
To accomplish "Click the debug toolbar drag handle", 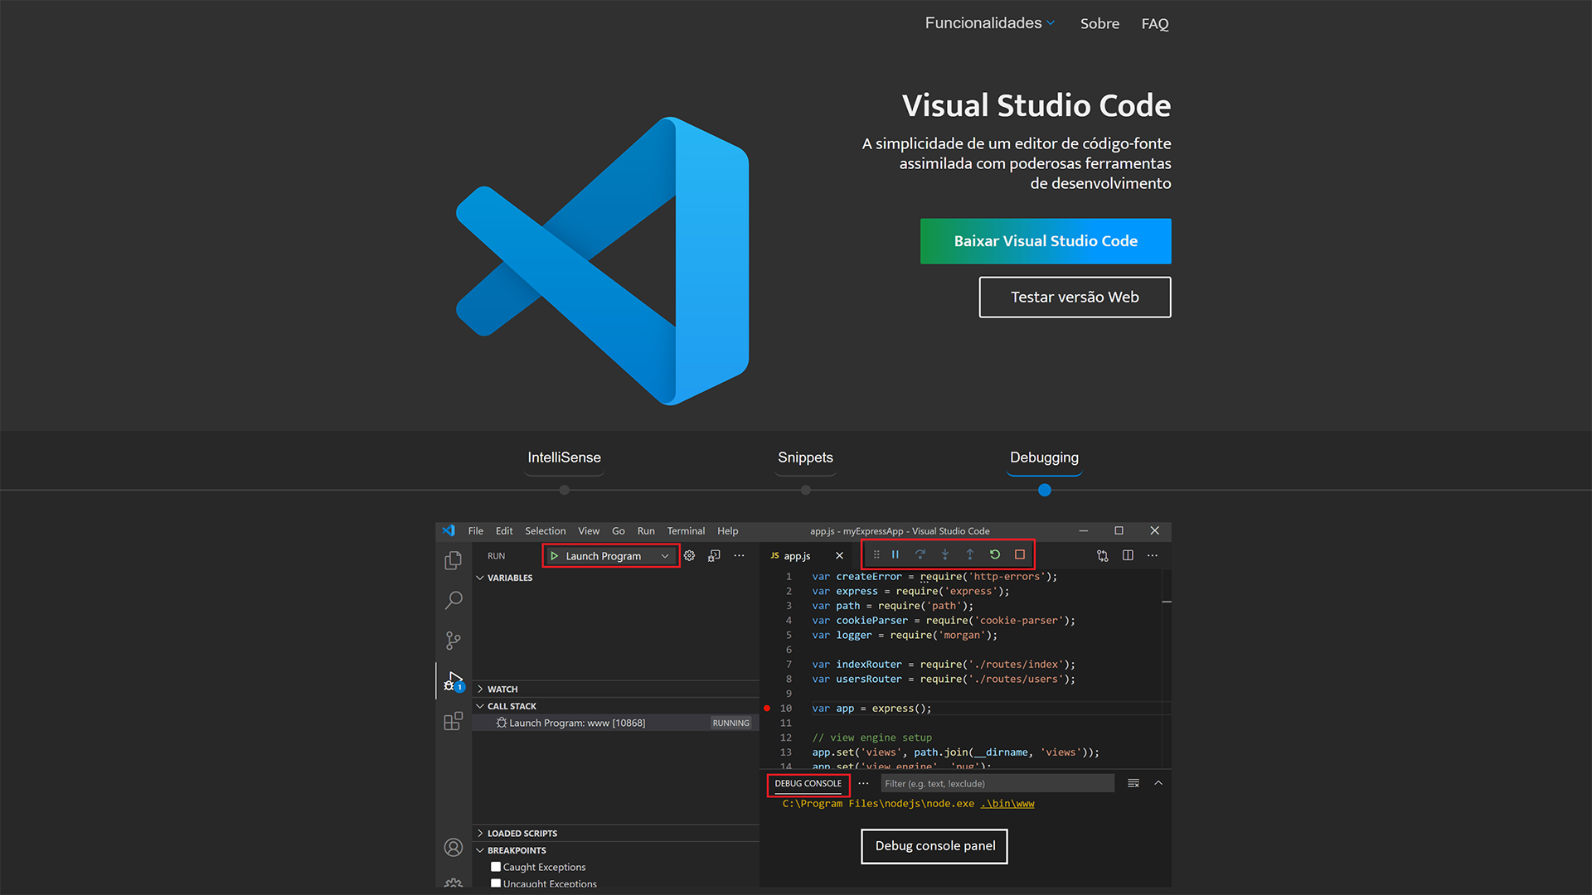I will click(x=876, y=554).
